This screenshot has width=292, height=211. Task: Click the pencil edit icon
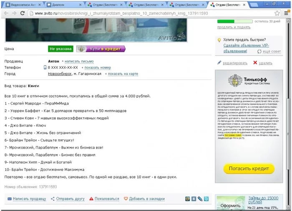(219, 63)
